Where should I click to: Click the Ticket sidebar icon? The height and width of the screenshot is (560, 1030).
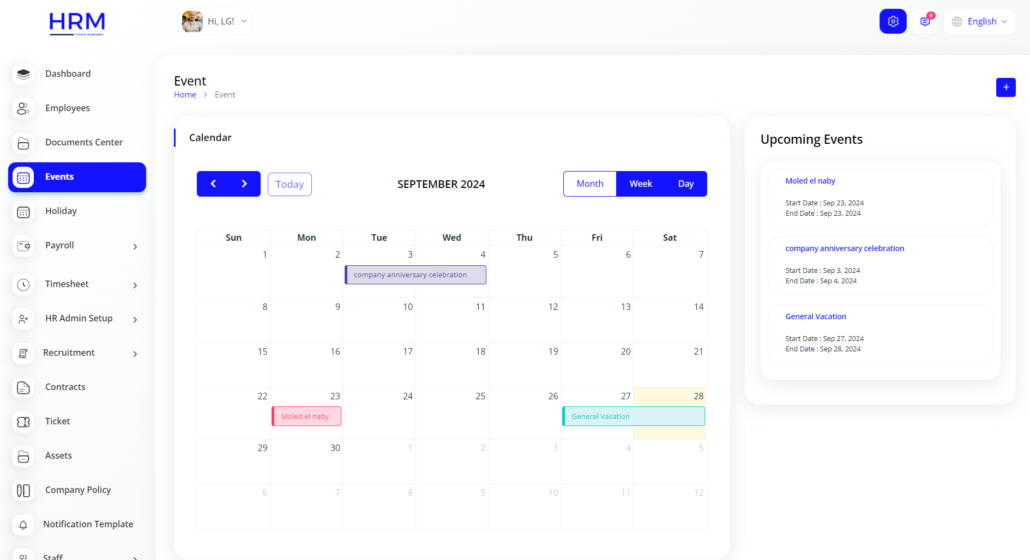[x=23, y=422]
